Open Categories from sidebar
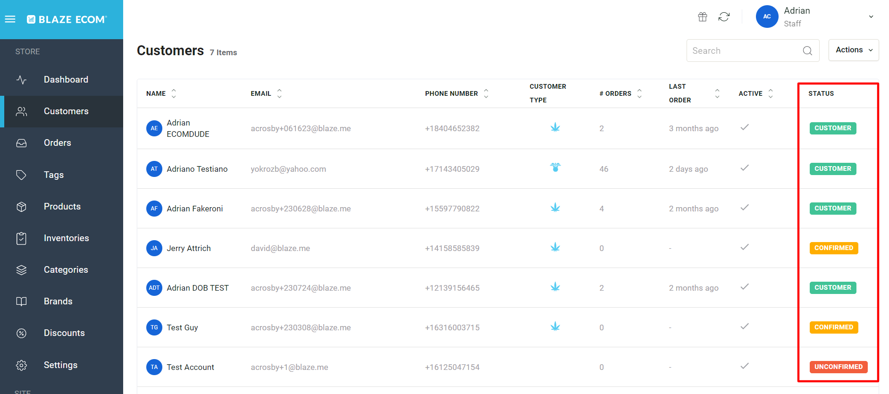 (x=61, y=269)
